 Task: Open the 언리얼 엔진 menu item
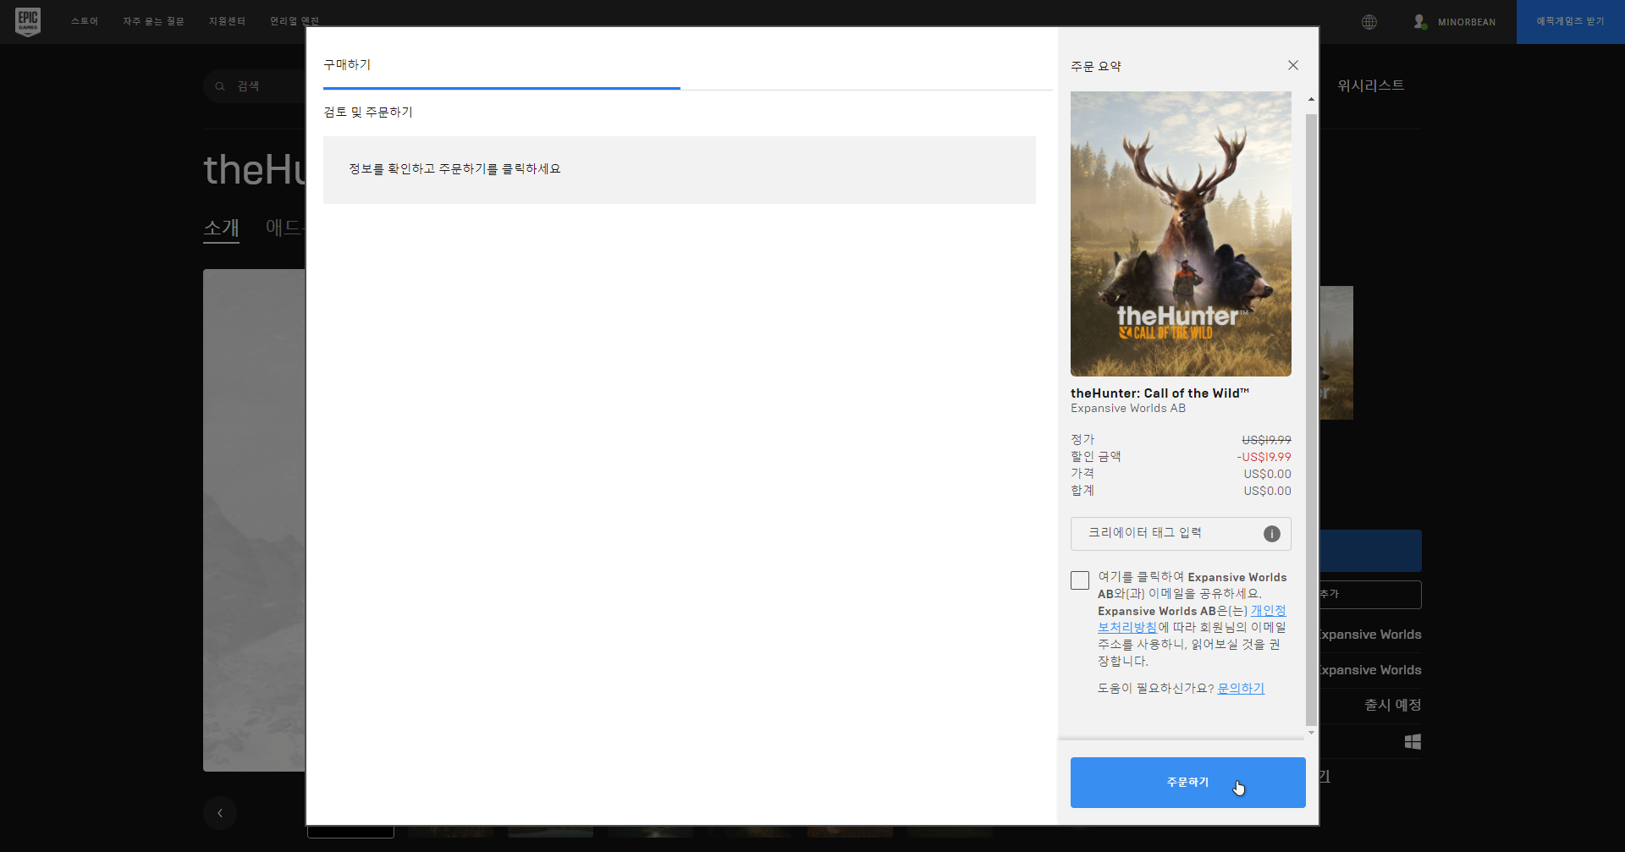click(295, 22)
